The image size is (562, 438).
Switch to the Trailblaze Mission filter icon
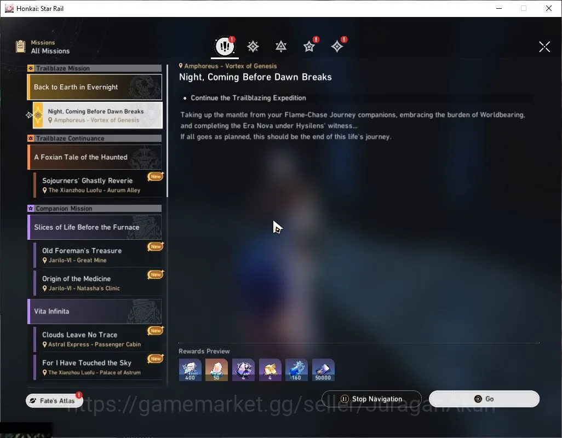coord(253,46)
